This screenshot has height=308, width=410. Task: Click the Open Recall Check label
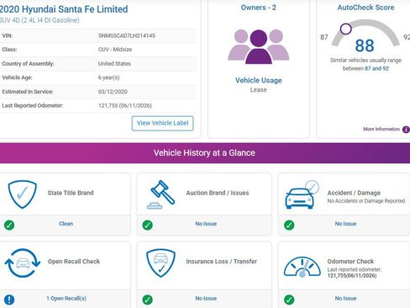tap(74, 261)
